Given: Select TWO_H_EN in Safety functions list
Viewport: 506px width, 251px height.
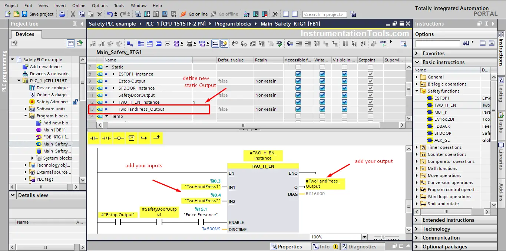Looking at the screenshot, I should click(x=445, y=105).
